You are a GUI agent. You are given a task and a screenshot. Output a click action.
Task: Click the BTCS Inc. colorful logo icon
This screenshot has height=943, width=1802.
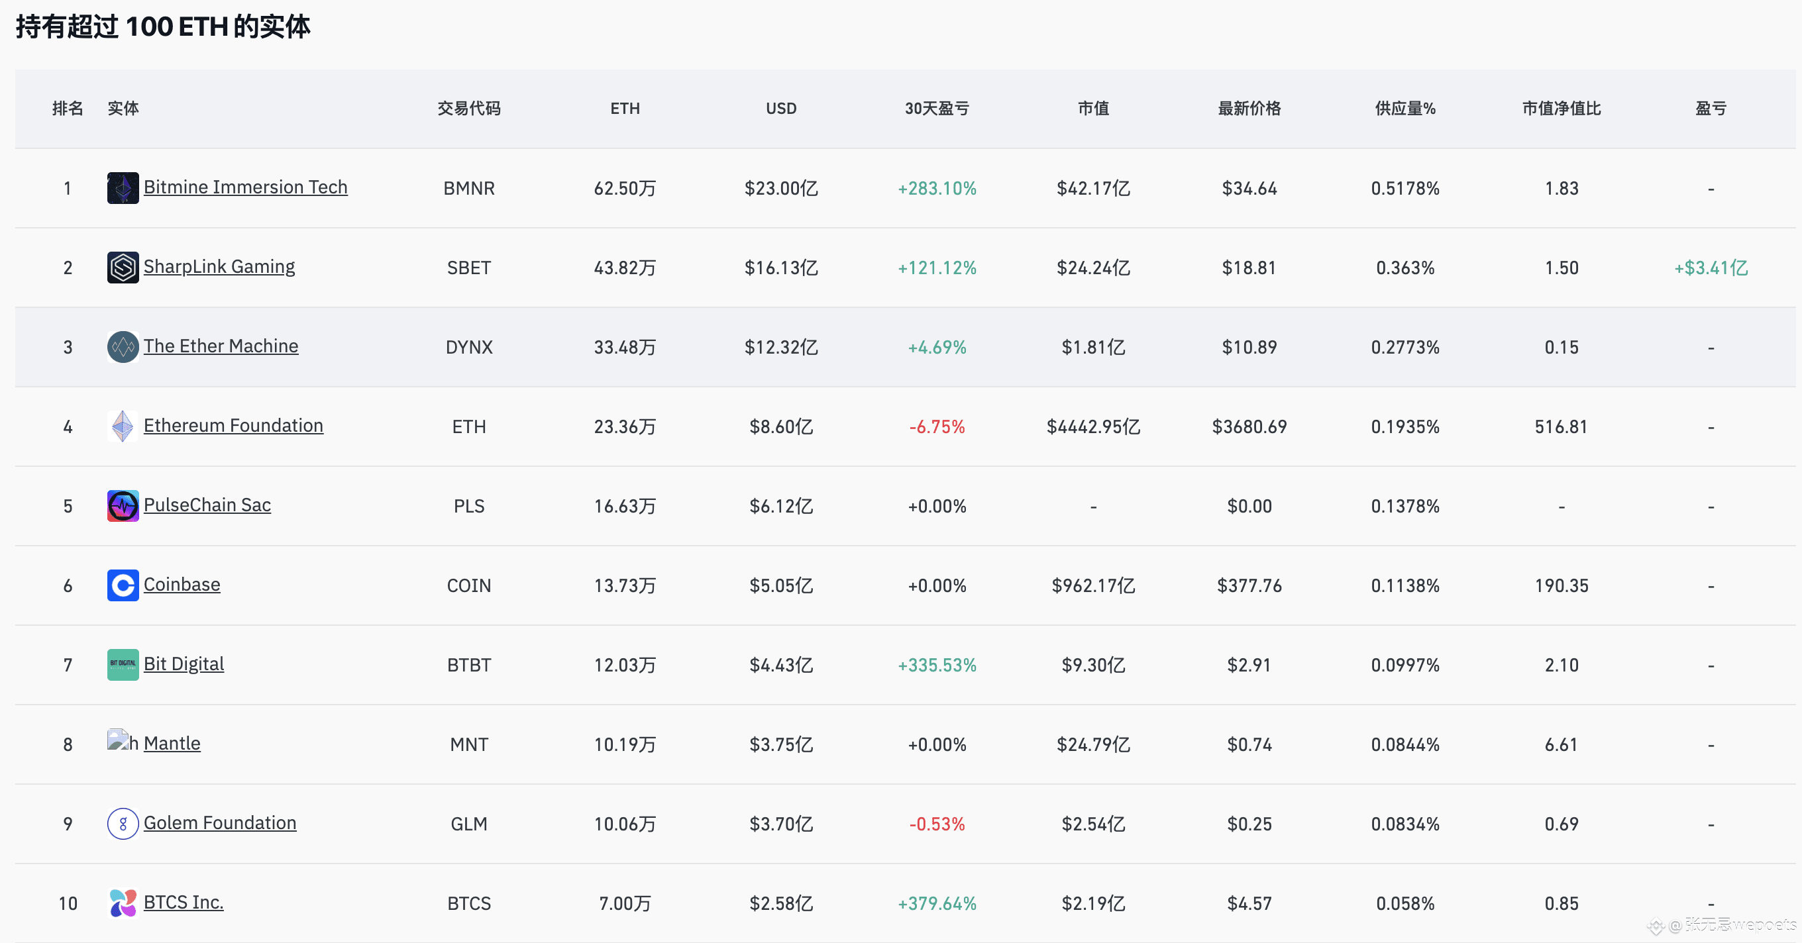click(123, 903)
